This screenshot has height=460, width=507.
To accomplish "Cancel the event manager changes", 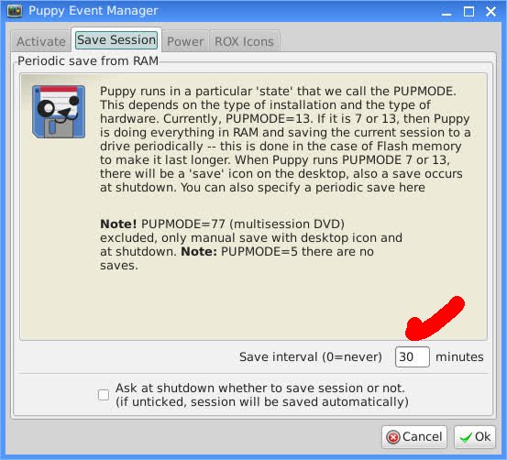I will click(x=414, y=437).
